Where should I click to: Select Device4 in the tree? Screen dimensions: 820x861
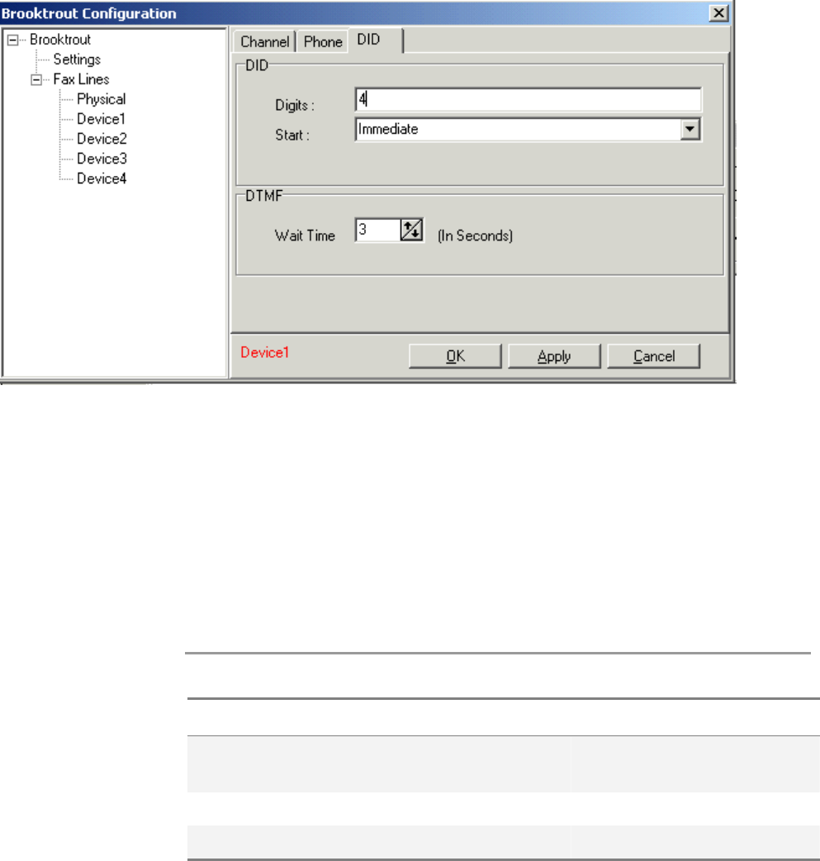(x=102, y=178)
